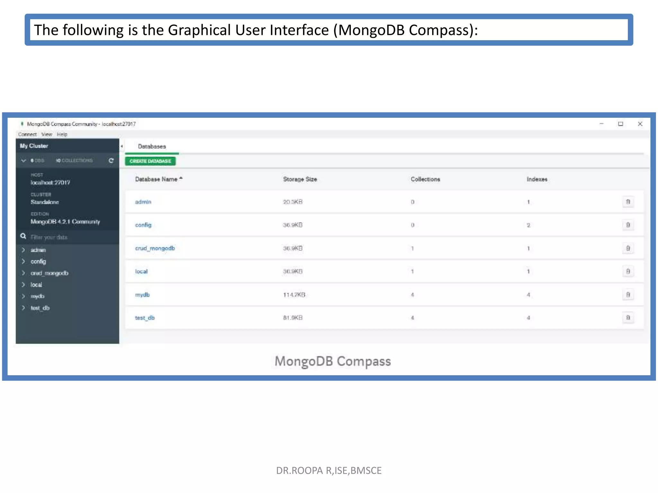This screenshot has height=493, width=658.
Task: Delete the admin database using trash icon
Action: pyautogui.click(x=628, y=202)
